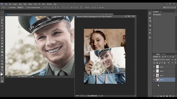
Task: Enable the Auto-Select checkbox
Action: (x=8, y=7)
